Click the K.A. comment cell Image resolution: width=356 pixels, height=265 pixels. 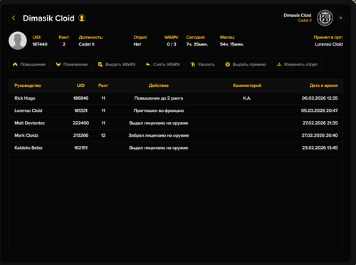point(247,98)
